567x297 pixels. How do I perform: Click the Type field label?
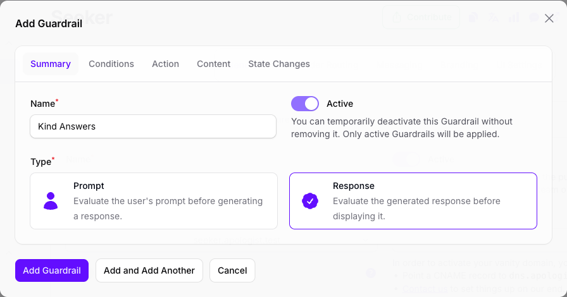[x=42, y=162]
